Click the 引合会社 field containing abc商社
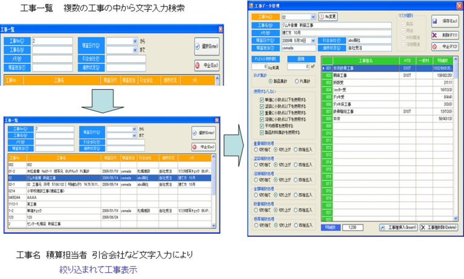Screen dimensions: 464x279 pyautogui.click(x=369, y=40)
